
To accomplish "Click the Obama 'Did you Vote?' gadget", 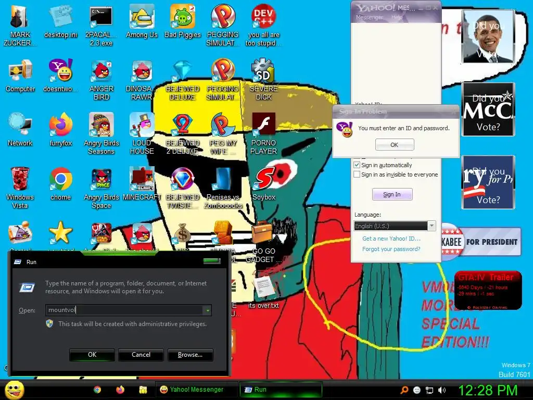I will (488, 36).
